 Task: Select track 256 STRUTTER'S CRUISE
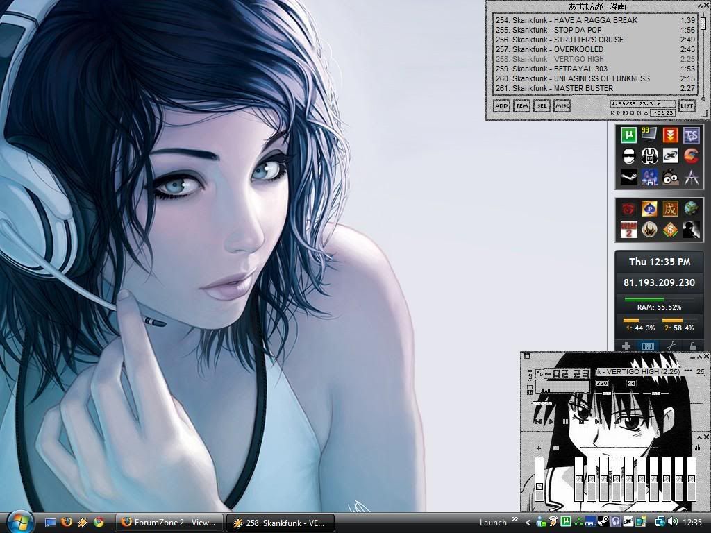tap(595, 40)
